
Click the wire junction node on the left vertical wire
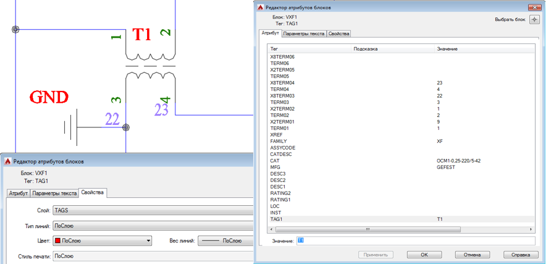(15, 29)
